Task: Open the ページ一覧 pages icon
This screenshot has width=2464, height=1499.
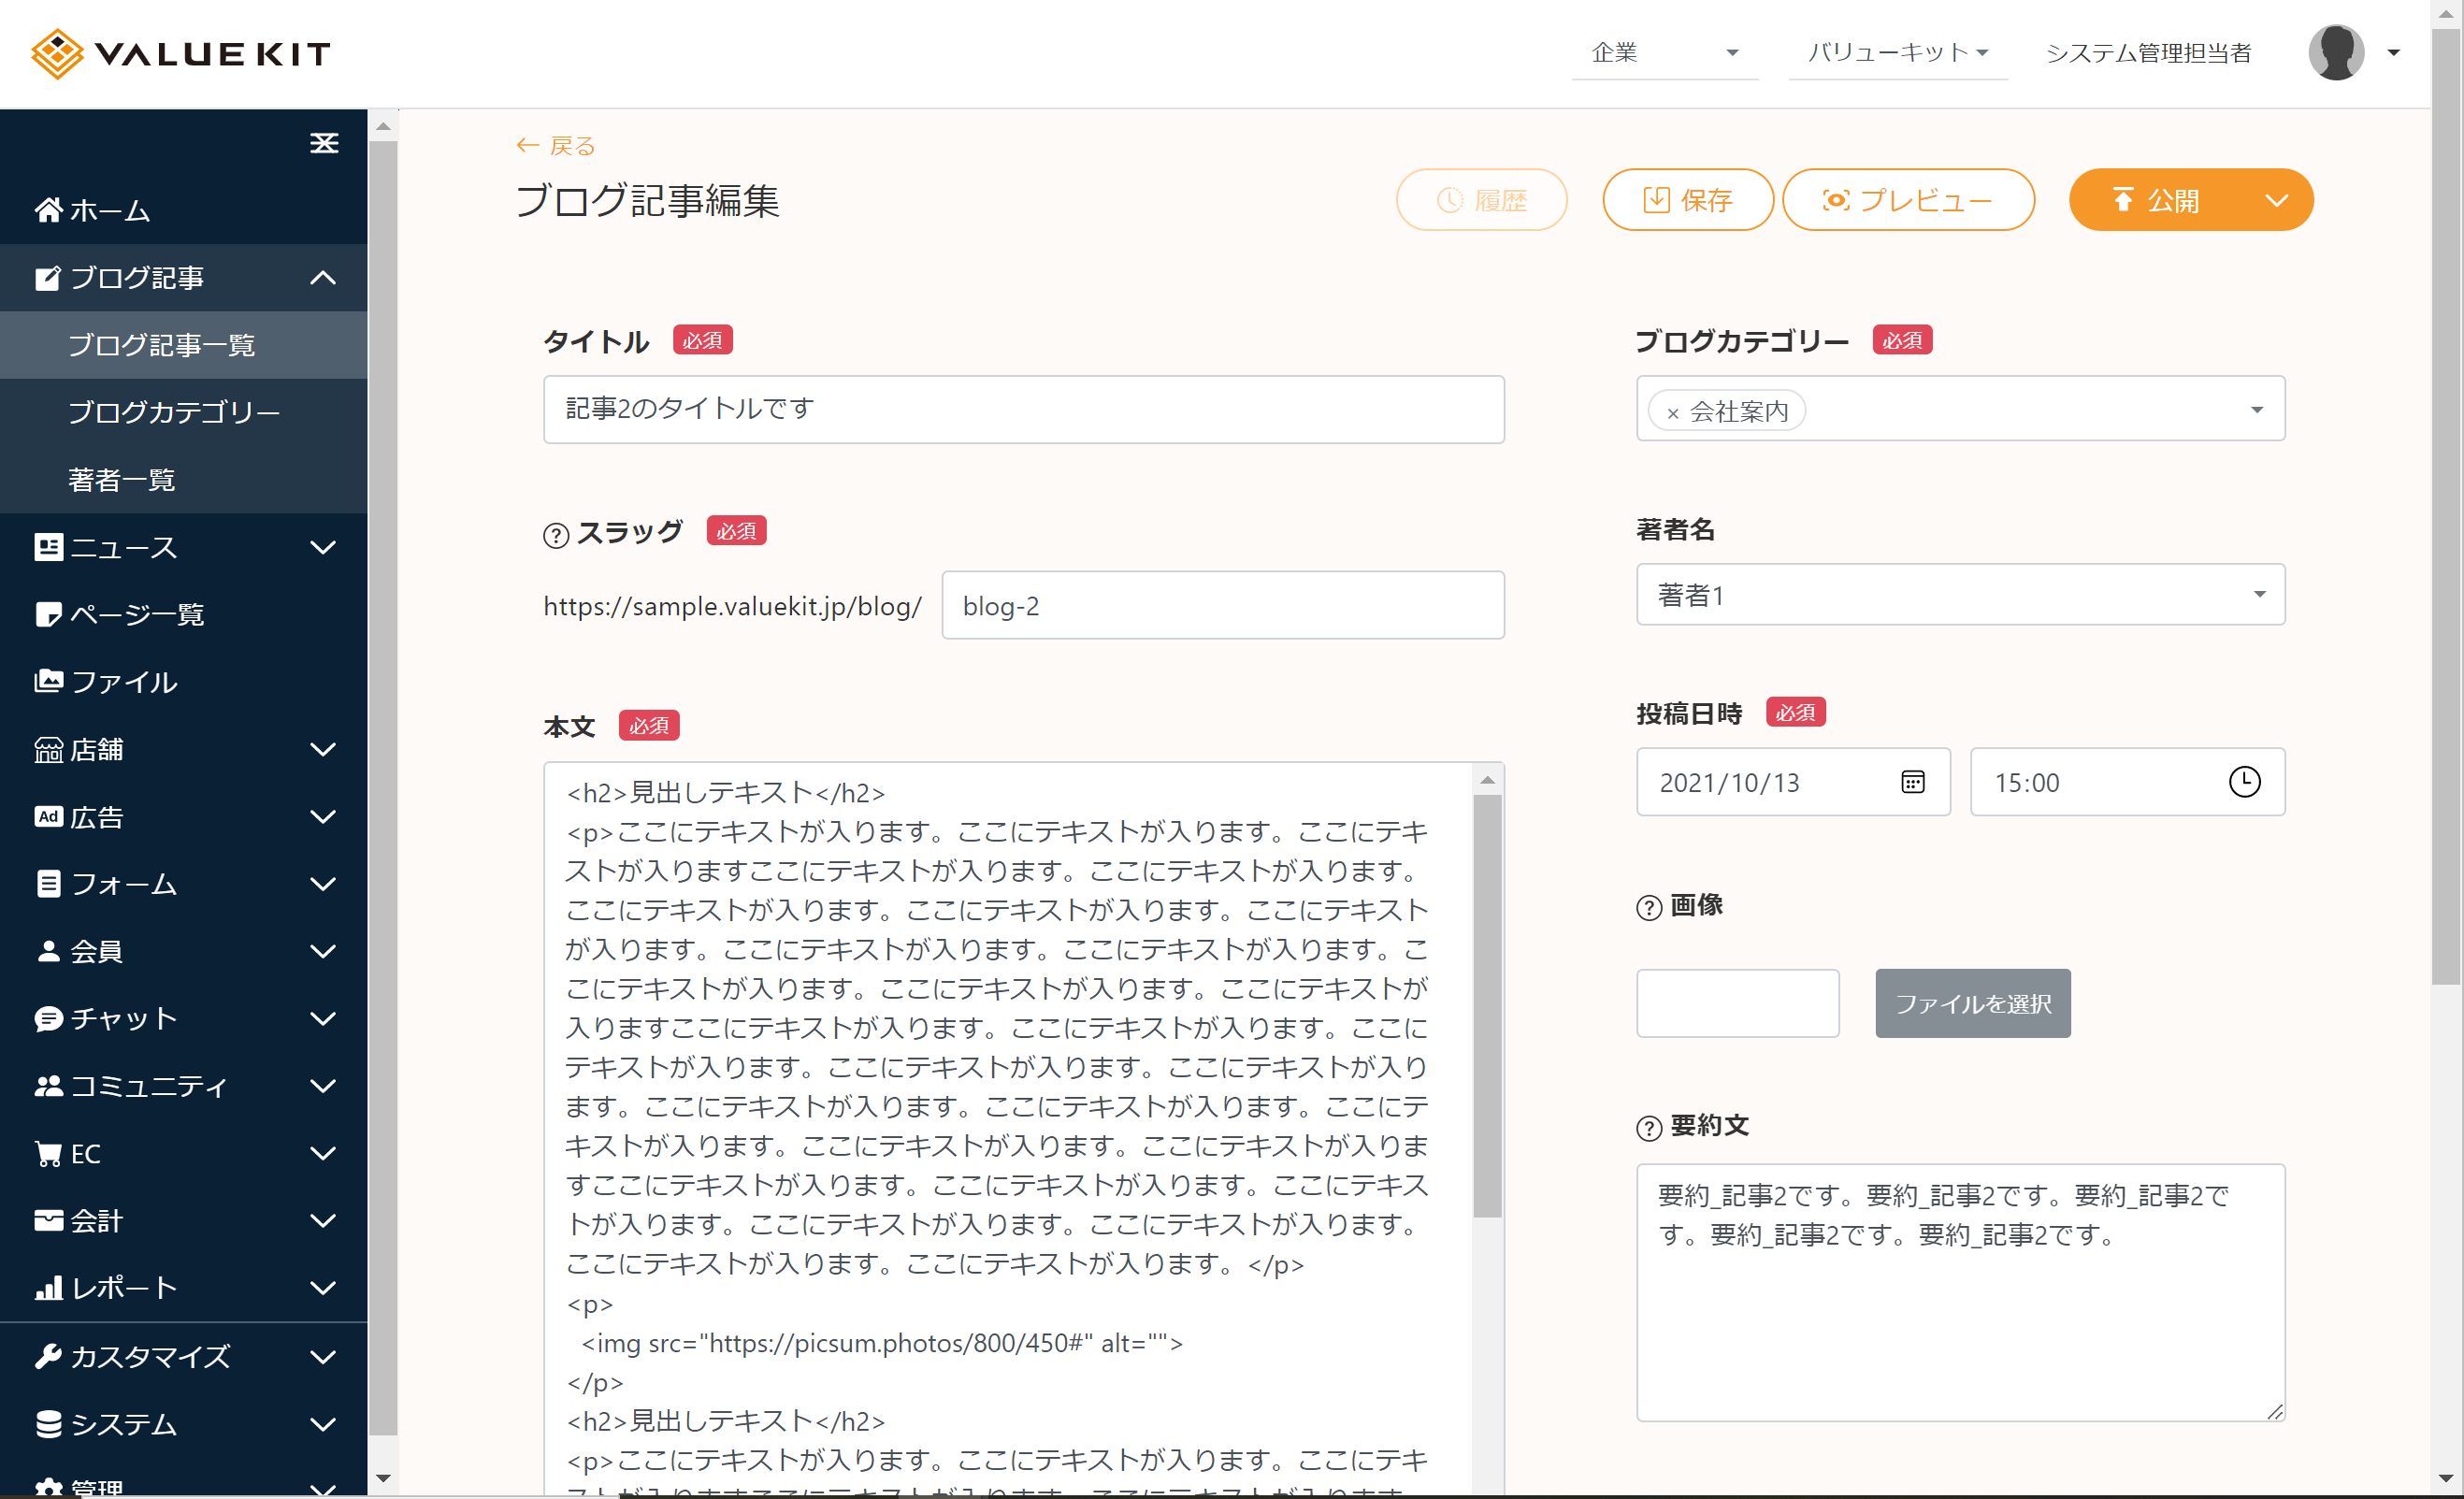Action: [47, 614]
